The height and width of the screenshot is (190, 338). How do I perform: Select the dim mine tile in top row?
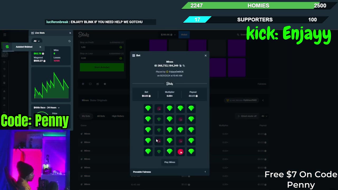pyautogui.click(x=159, y=108)
